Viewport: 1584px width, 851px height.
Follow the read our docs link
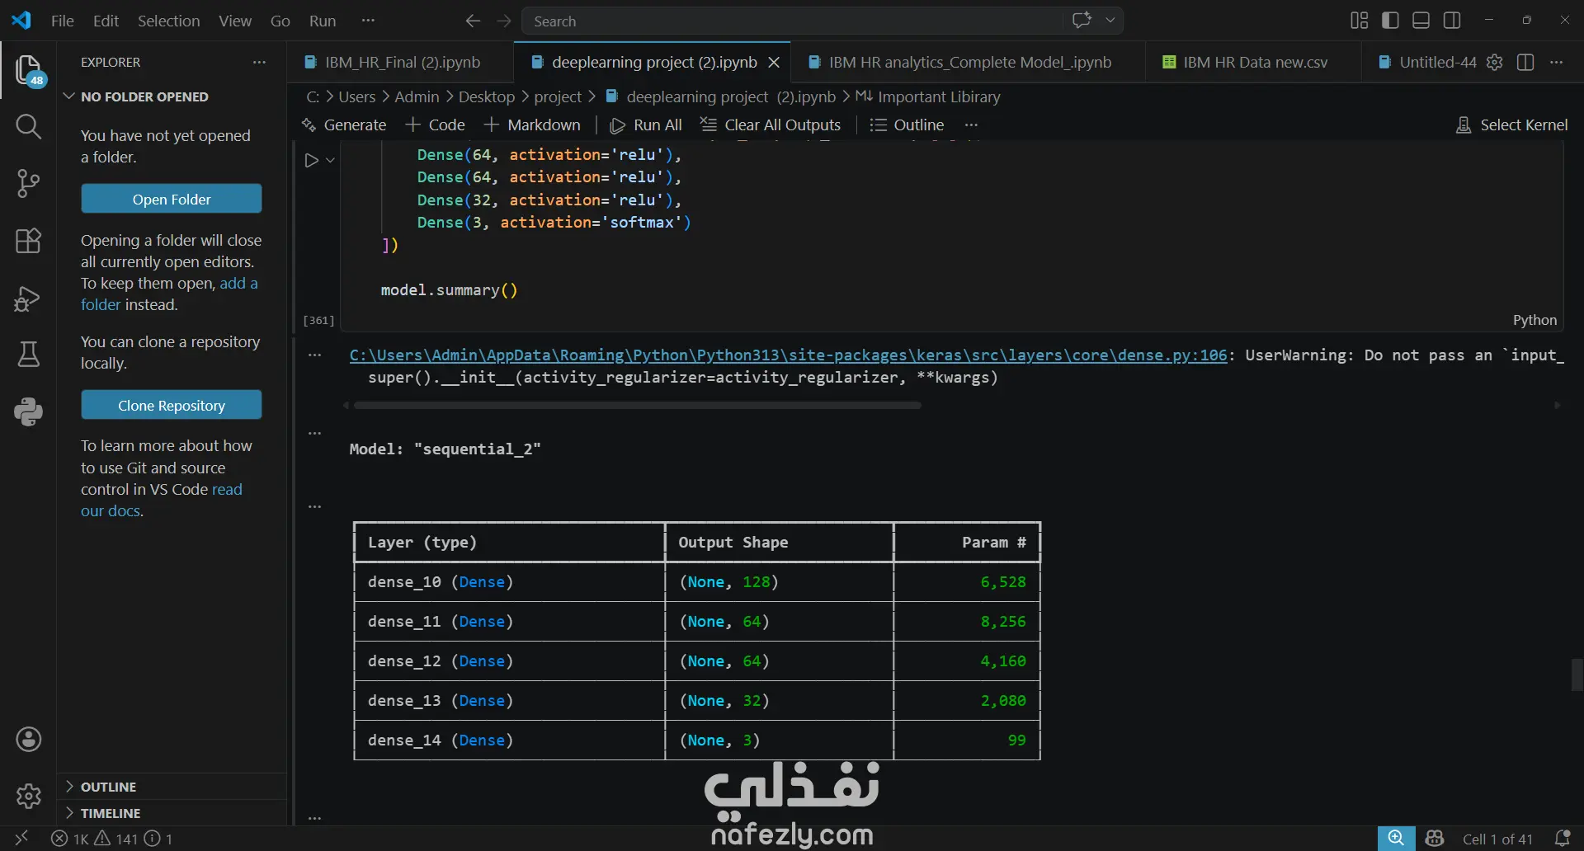coord(162,501)
